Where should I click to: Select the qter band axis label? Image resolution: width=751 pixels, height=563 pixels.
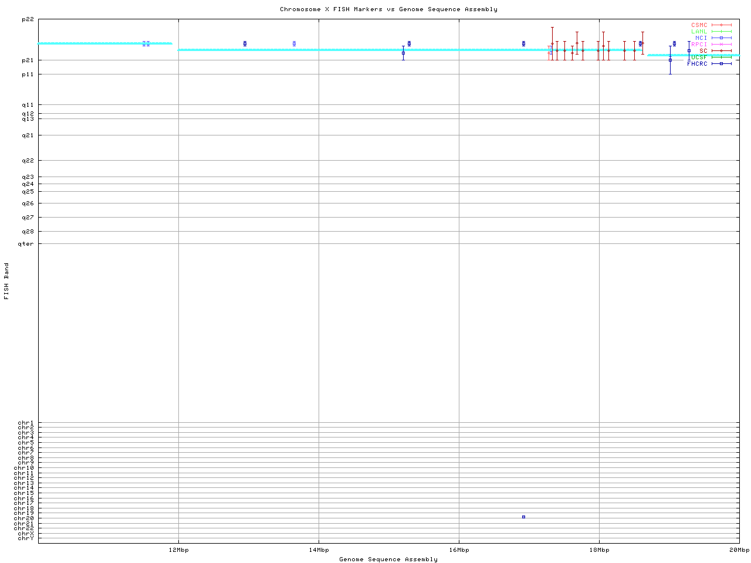26,244
